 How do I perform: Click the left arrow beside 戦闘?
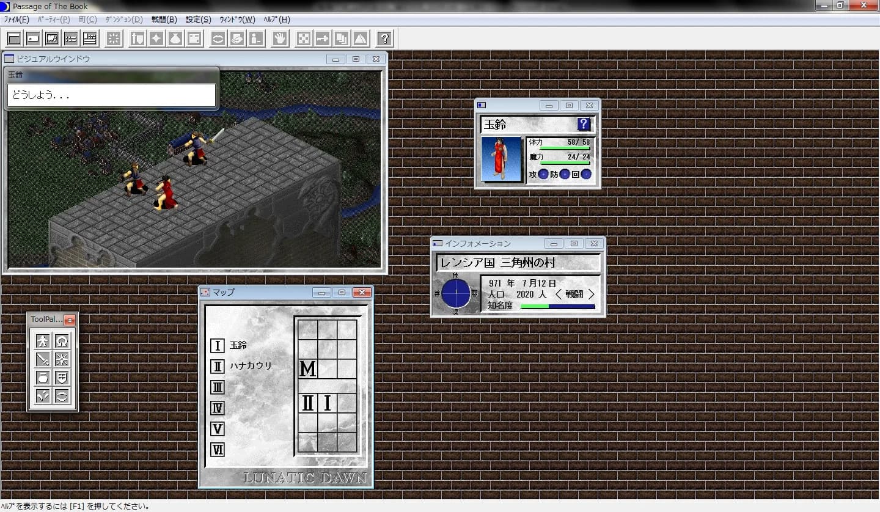558,294
